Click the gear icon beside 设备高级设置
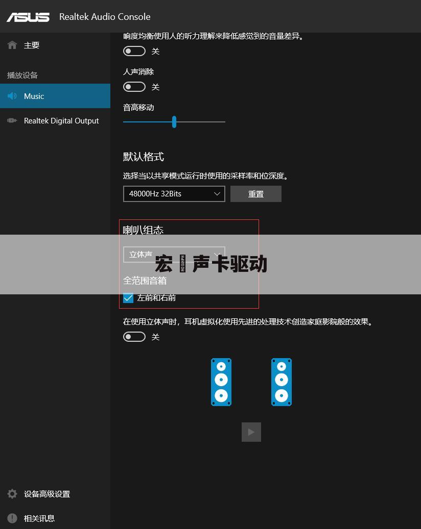This screenshot has height=529, width=421. [12, 494]
